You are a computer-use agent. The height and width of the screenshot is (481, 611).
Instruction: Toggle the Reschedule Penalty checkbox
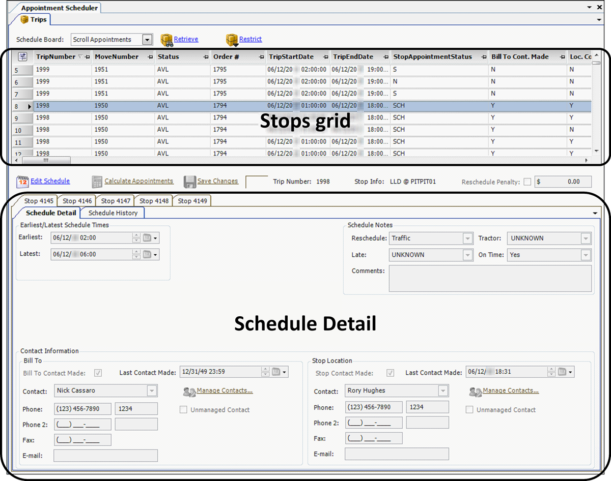(x=527, y=182)
